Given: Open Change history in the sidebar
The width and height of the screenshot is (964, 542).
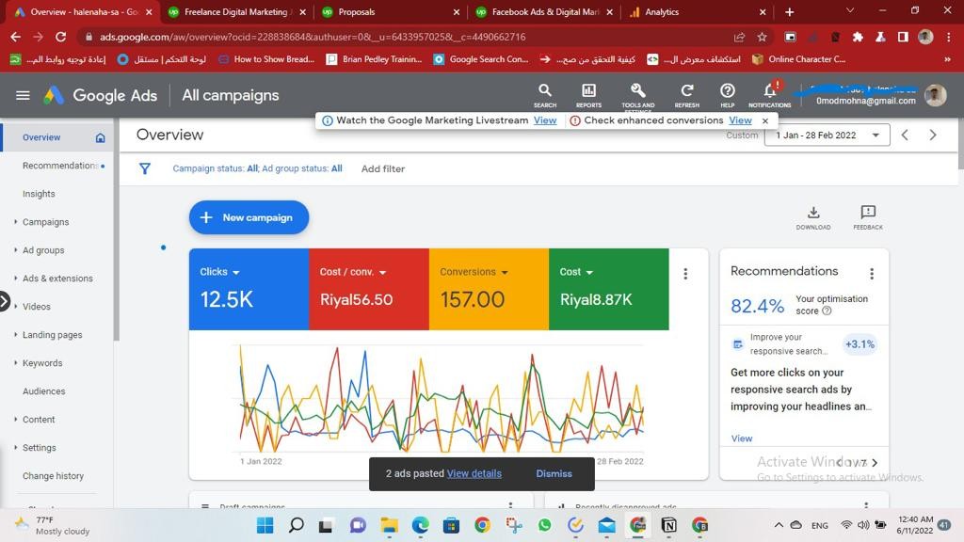Looking at the screenshot, I should (53, 476).
